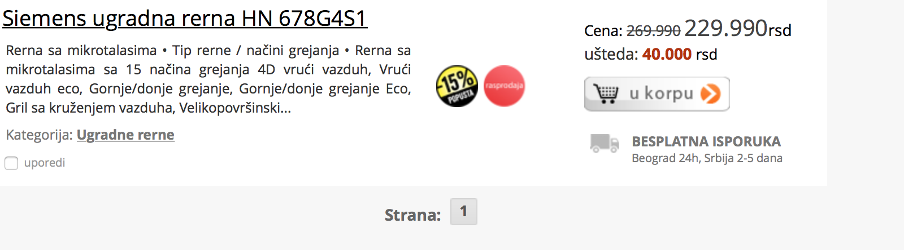Open the Siemens ugradna rerna HN 678G4S1 link
Screen dimensions: 904x250
[x=185, y=19]
